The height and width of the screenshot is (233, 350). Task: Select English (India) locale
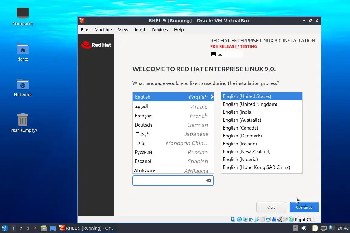[x=262, y=112]
